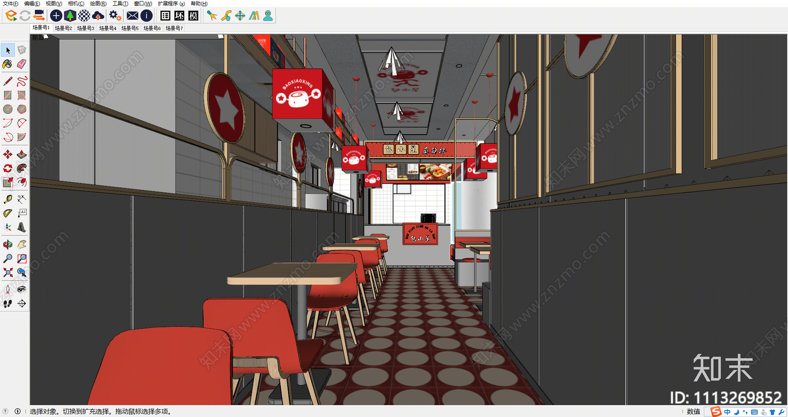Choose the Arc tool
The width and height of the screenshot is (788, 417).
(8, 123)
